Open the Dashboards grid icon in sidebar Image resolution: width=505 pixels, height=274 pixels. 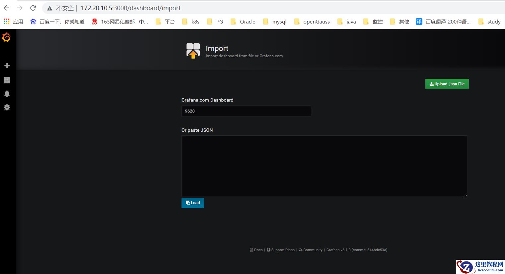(7, 80)
